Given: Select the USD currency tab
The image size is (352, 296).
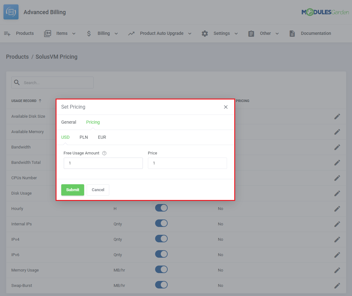Looking at the screenshot, I should (x=65, y=137).
